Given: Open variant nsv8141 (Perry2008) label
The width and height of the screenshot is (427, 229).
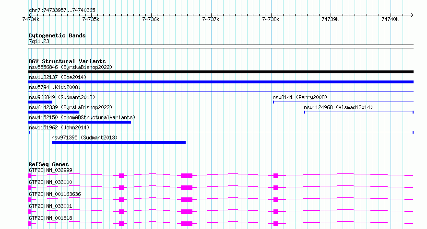Looking at the screenshot, I should (300, 97).
